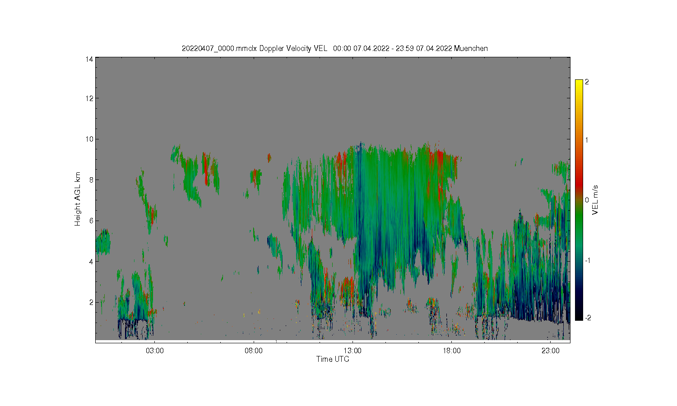Click the "Height AGL km" y-axis label
The image size is (677, 406).
point(78,199)
